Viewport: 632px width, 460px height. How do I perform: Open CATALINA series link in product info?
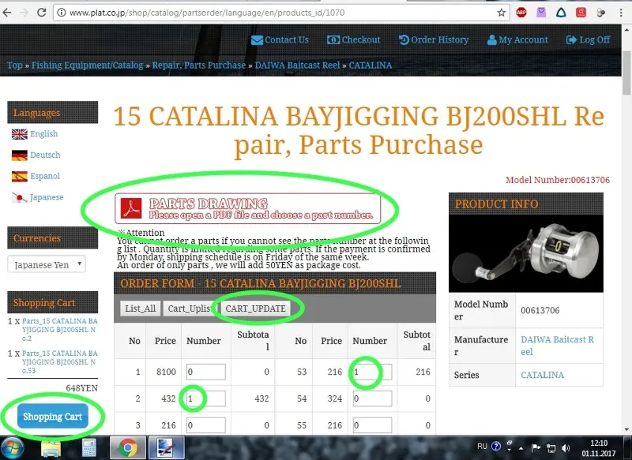coord(542,375)
